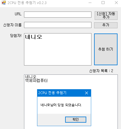121x129 pixels.
Task: Click the 신청자 목록 : 2 count label
Action: click(x=101, y=71)
